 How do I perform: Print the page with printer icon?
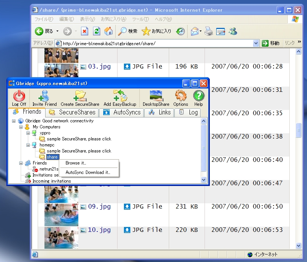coord(209,31)
